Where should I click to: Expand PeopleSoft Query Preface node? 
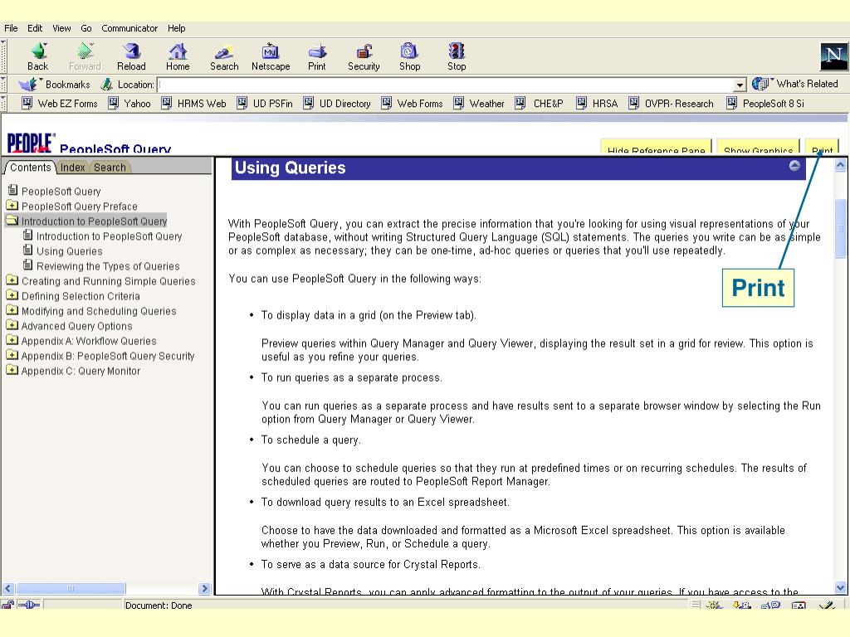tap(12, 206)
